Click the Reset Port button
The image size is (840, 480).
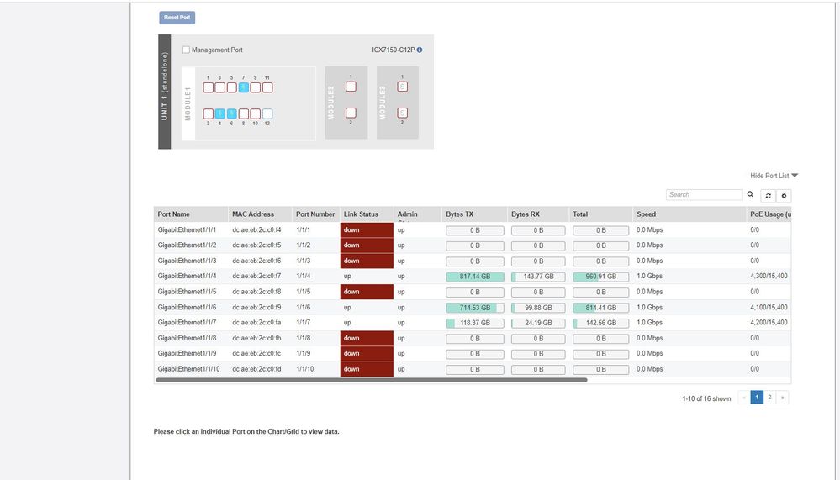tap(177, 18)
